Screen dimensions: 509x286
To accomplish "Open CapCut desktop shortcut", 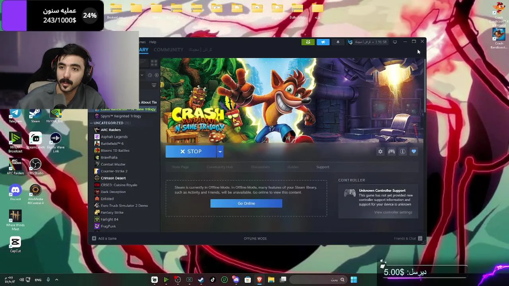I will 15,244.
